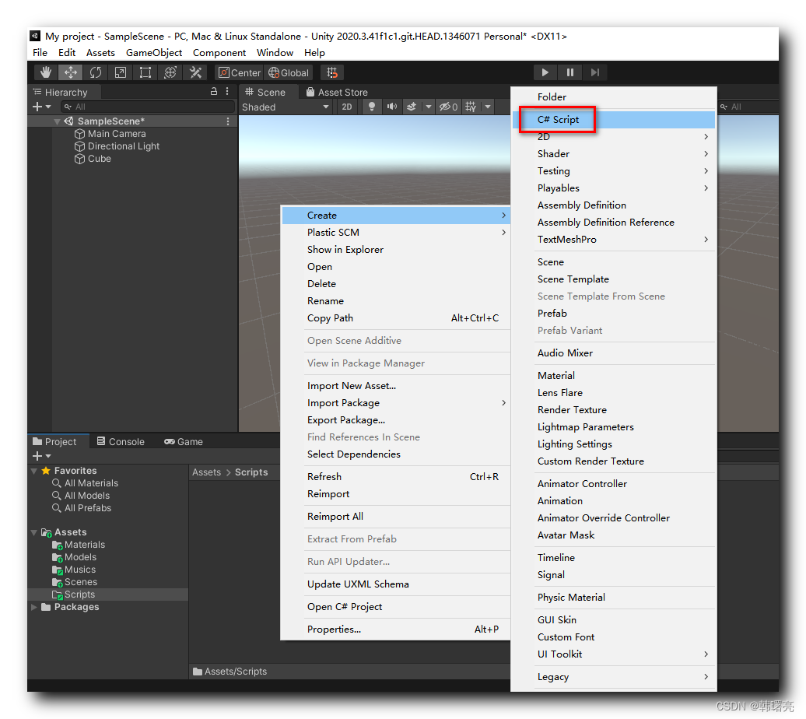Click Hierarchy search field

tap(148, 107)
